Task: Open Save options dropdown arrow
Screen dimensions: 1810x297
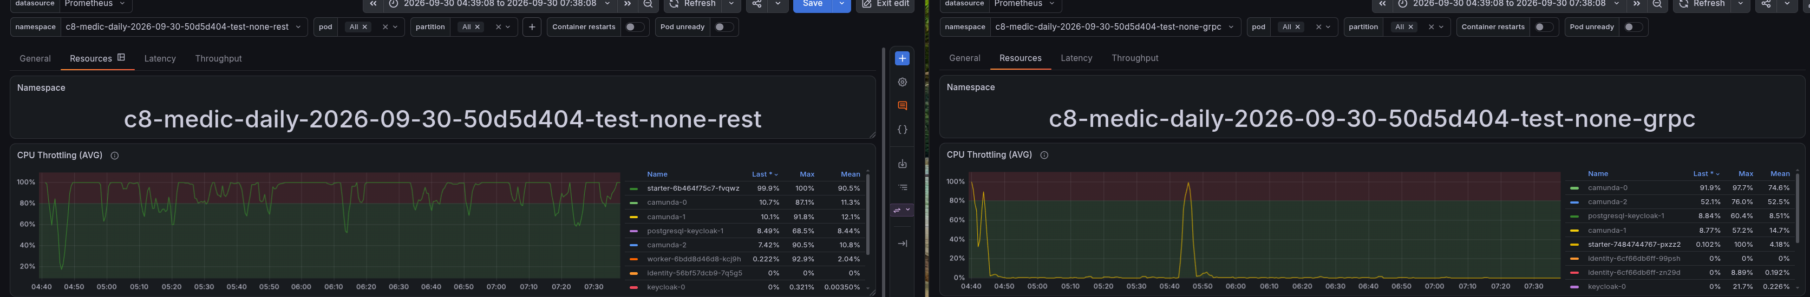Action: pyautogui.click(x=841, y=4)
